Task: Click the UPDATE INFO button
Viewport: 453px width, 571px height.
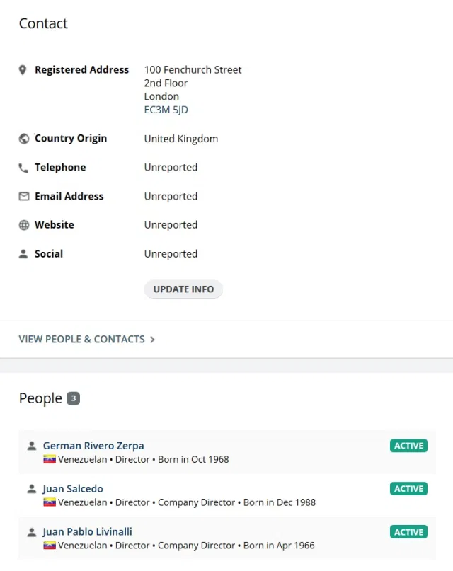Action: 183,289
